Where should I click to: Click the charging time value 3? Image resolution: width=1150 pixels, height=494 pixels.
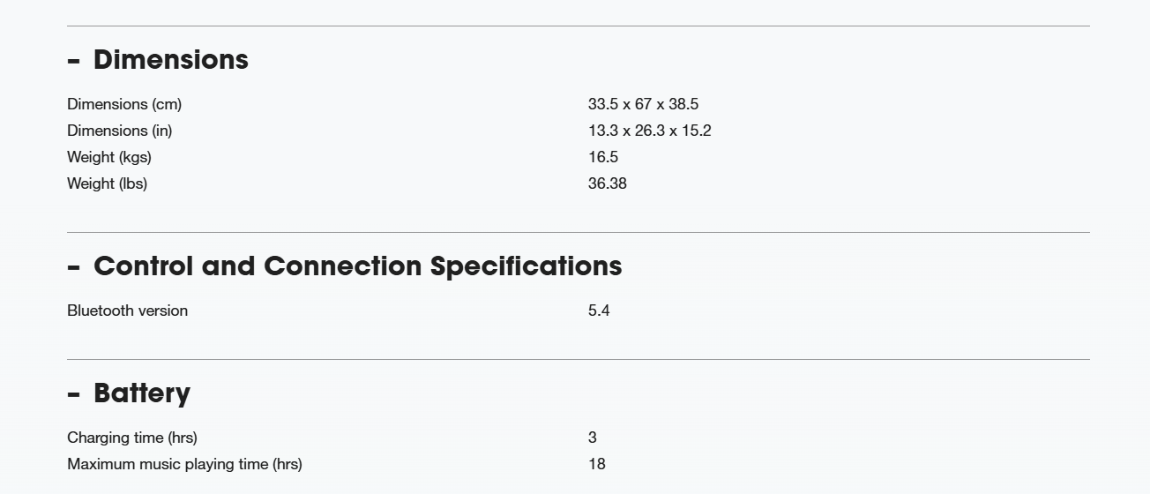593,438
